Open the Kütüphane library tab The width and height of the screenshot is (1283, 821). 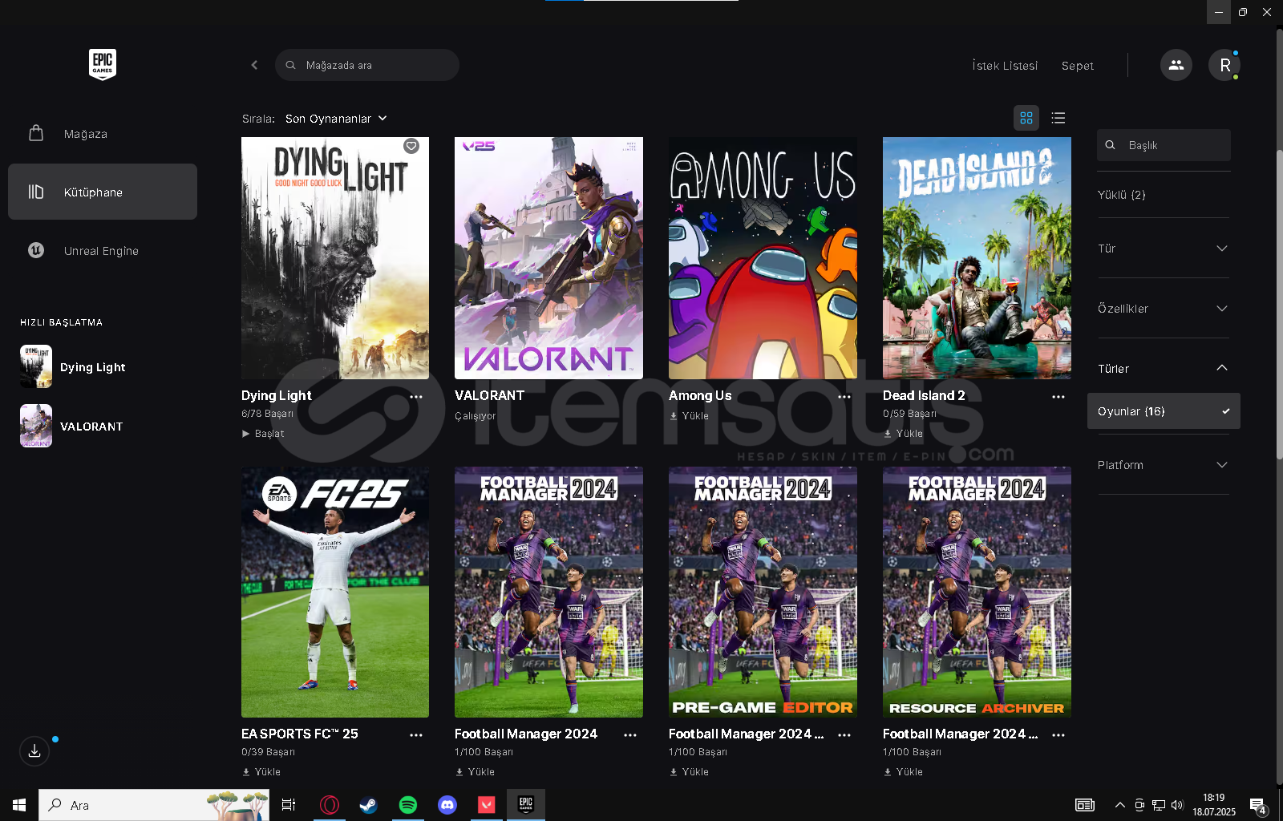pos(103,192)
